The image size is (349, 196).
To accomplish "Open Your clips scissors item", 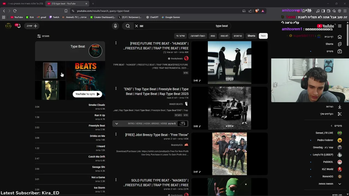I will pos(330,114).
